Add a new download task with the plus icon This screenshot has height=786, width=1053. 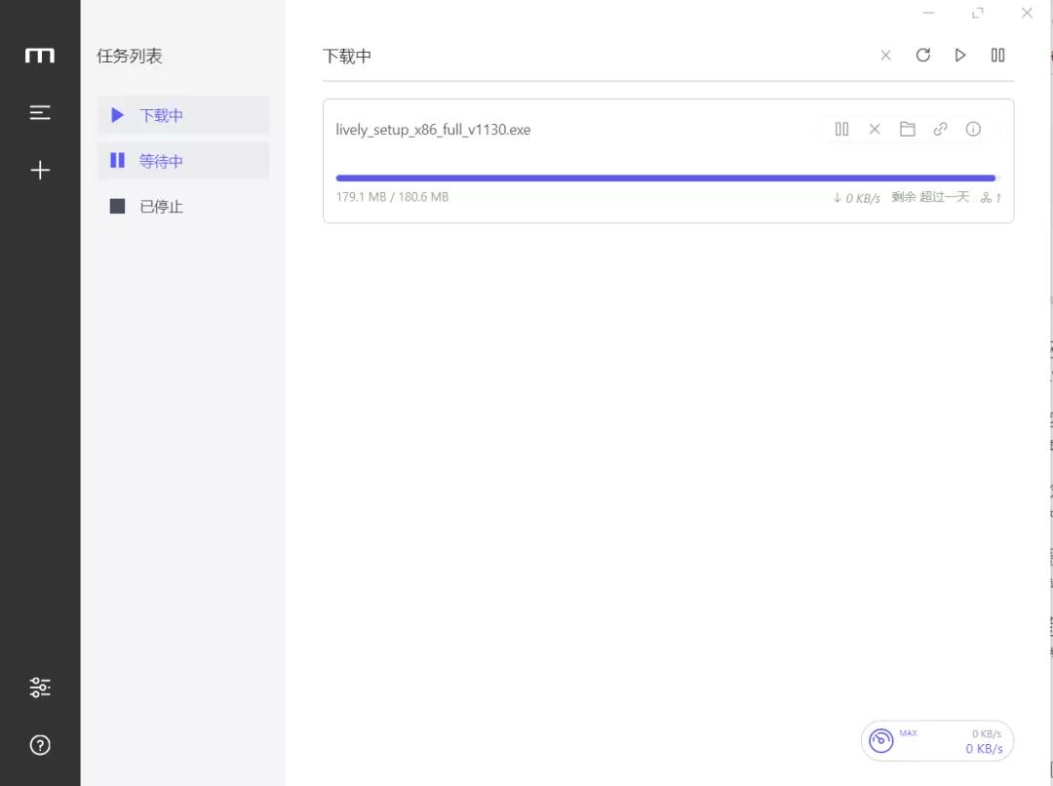(x=40, y=171)
